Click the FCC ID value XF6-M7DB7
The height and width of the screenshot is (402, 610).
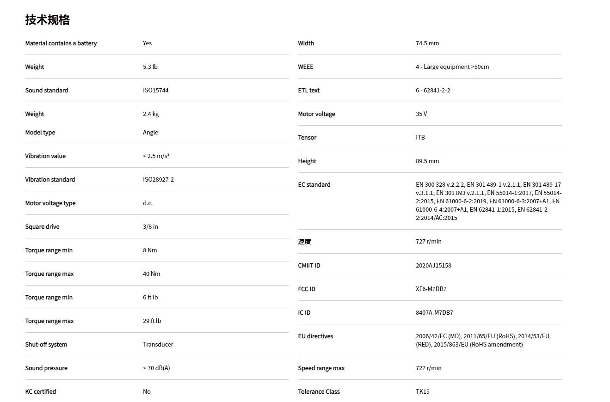coord(431,289)
